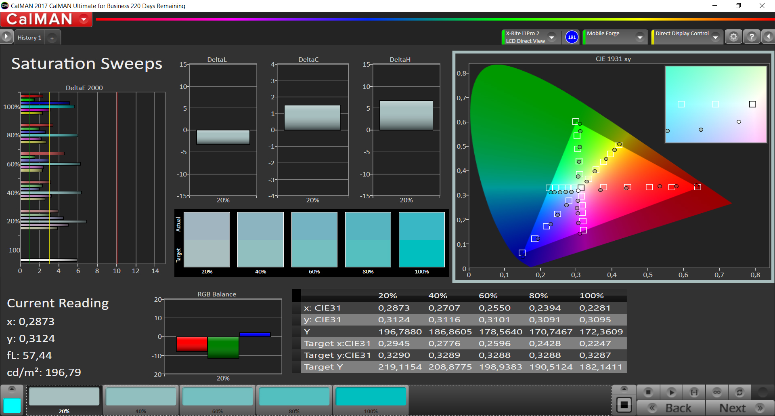Select the 80% cyan patch in bottom strip
The width and height of the screenshot is (775, 416).
[x=294, y=400]
